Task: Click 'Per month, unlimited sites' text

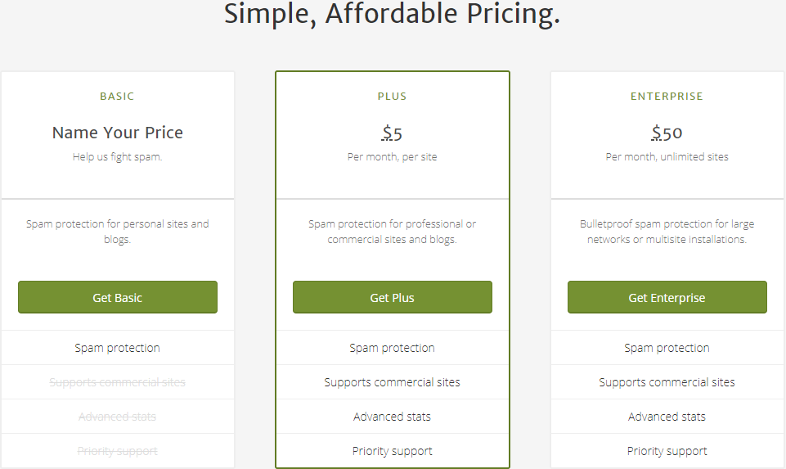Action: (x=667, y=157)
